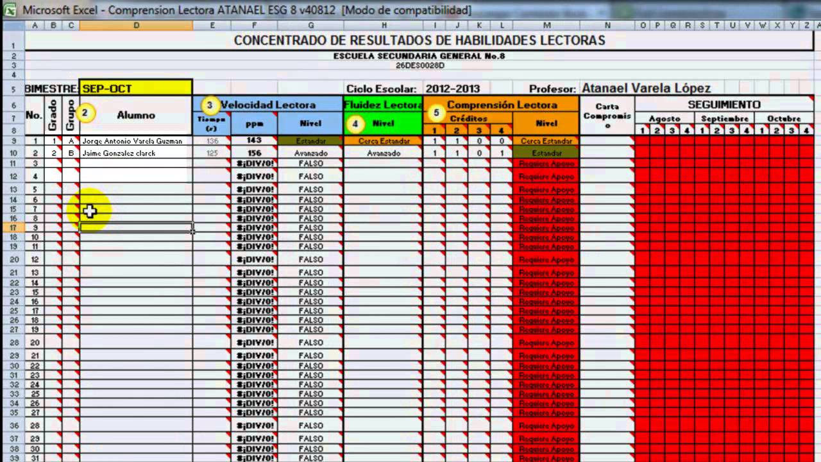
Task: Select column H header
Action: (x=384, y=25)
